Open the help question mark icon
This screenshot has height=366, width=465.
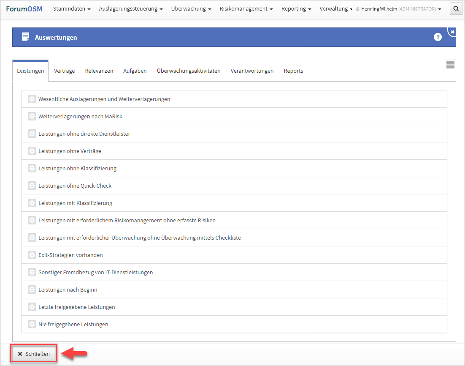pyautogui.click(x=438, y=37)
